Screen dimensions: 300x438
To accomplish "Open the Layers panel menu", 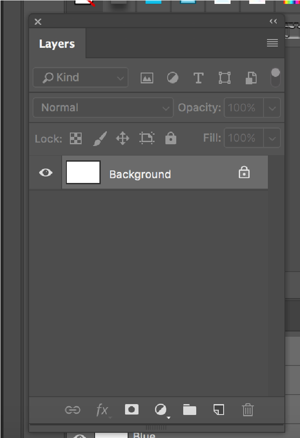I will (272, 43).
